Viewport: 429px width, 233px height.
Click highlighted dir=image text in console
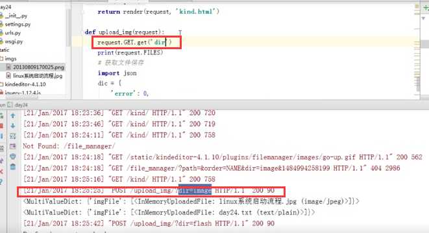[x=195, y=190]
